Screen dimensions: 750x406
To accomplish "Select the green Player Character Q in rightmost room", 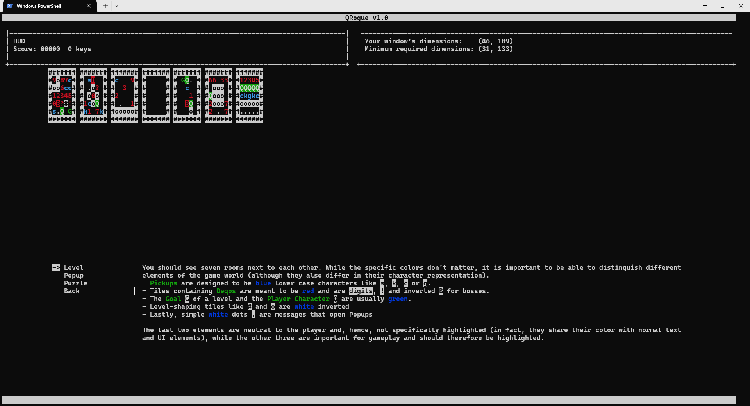I will pyautogui.click(x=250, y=89).
